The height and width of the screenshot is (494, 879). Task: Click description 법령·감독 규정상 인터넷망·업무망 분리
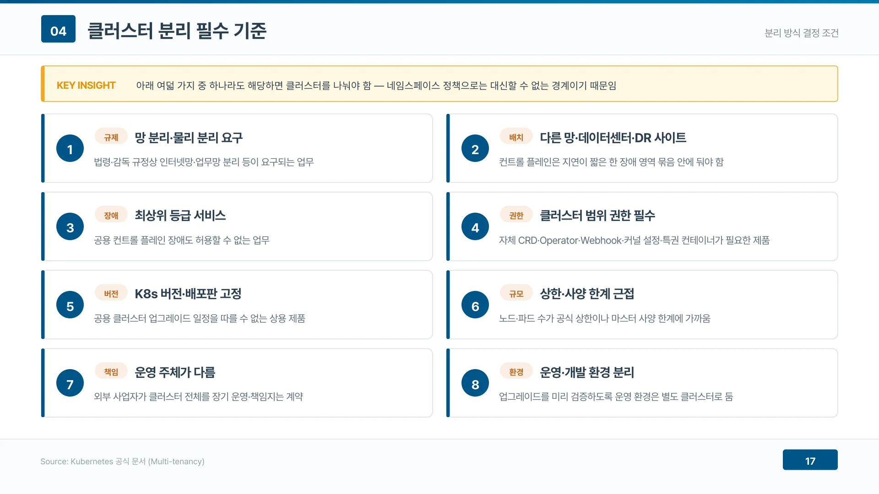204,162
